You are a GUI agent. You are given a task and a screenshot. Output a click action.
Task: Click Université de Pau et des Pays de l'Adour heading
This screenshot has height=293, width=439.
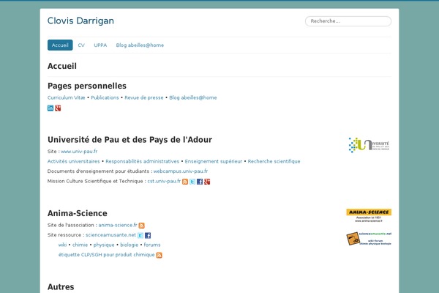tap(130, 140)
